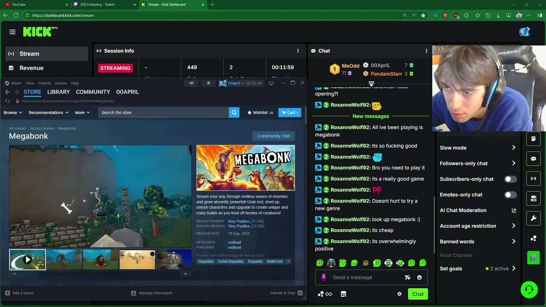Open View menu in Steam window
Image resolution: width=546 pixels, height=307 pixels.
click(x=30, y=83)
